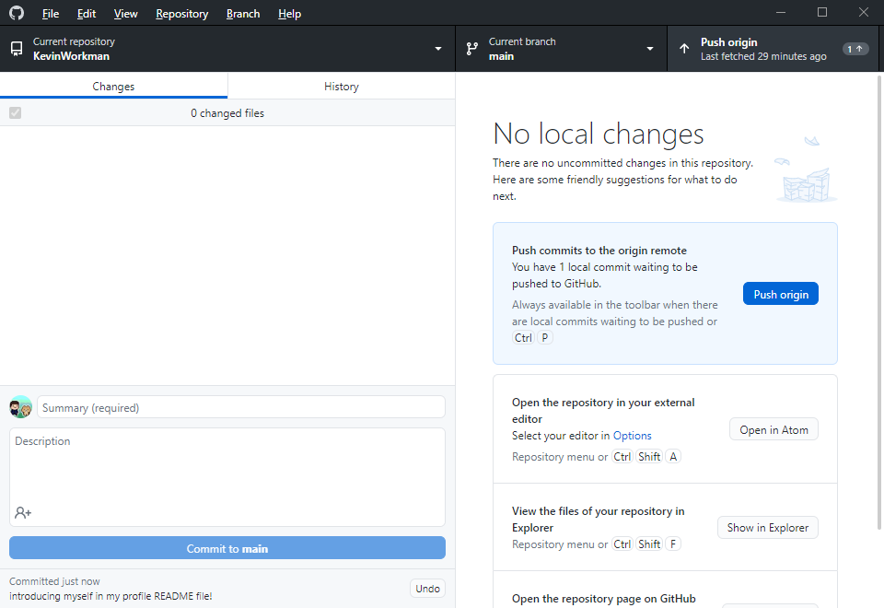884x608 pixels.
Task: Click the 0 changed files label
Action: point(227,112)
